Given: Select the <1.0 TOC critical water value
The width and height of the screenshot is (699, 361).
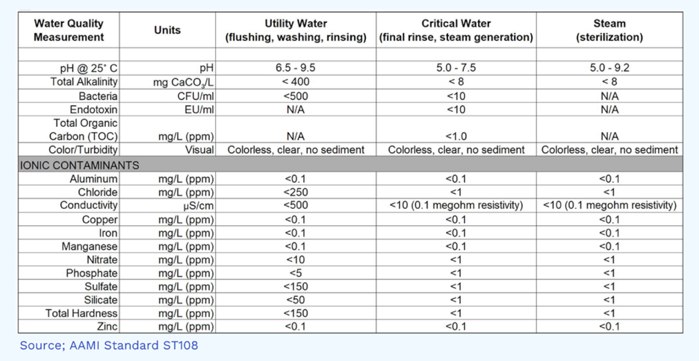Looking at the screenshot, I should (x=456, y=136).
